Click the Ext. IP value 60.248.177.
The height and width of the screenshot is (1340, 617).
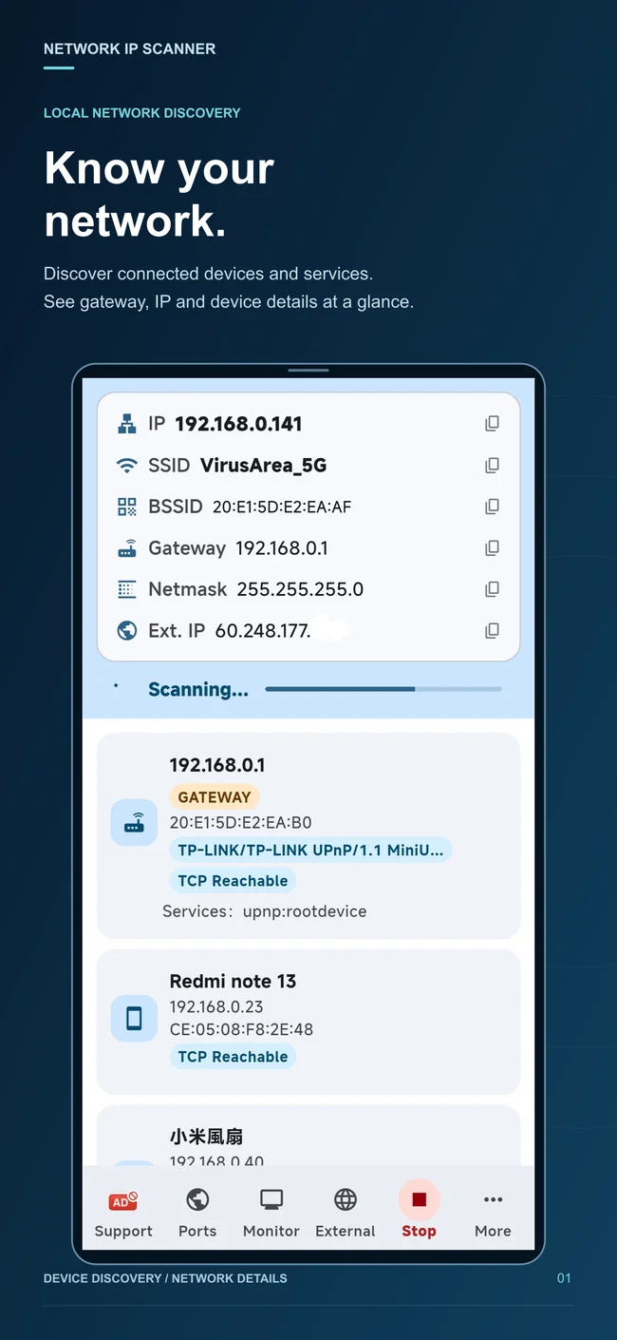tap(263, 631)
